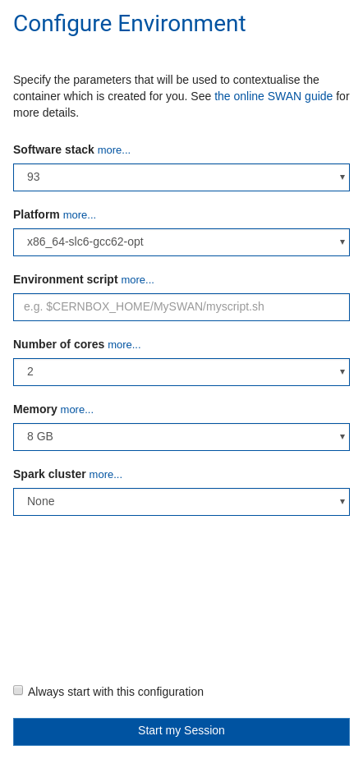
Task: Click the Configure Environment heading
Action: (x=129, y=24)
